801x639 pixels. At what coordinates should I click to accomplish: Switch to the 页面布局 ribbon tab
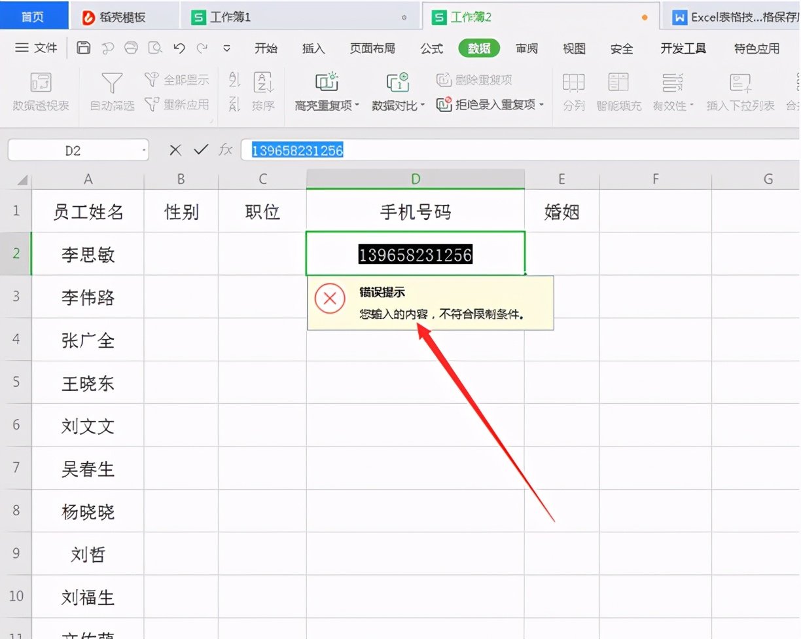(x=372, y=48)
